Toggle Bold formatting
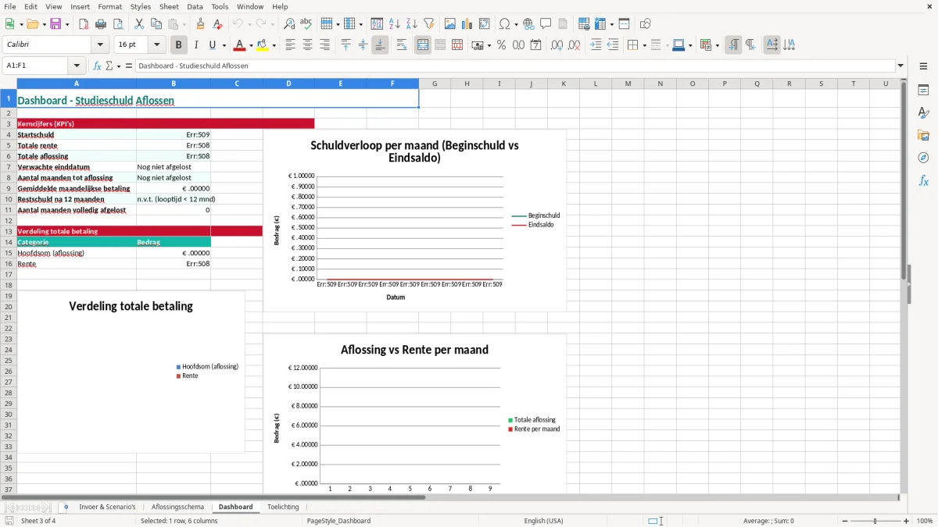Viewport: 938px width, 527px height. click(179, 45)
